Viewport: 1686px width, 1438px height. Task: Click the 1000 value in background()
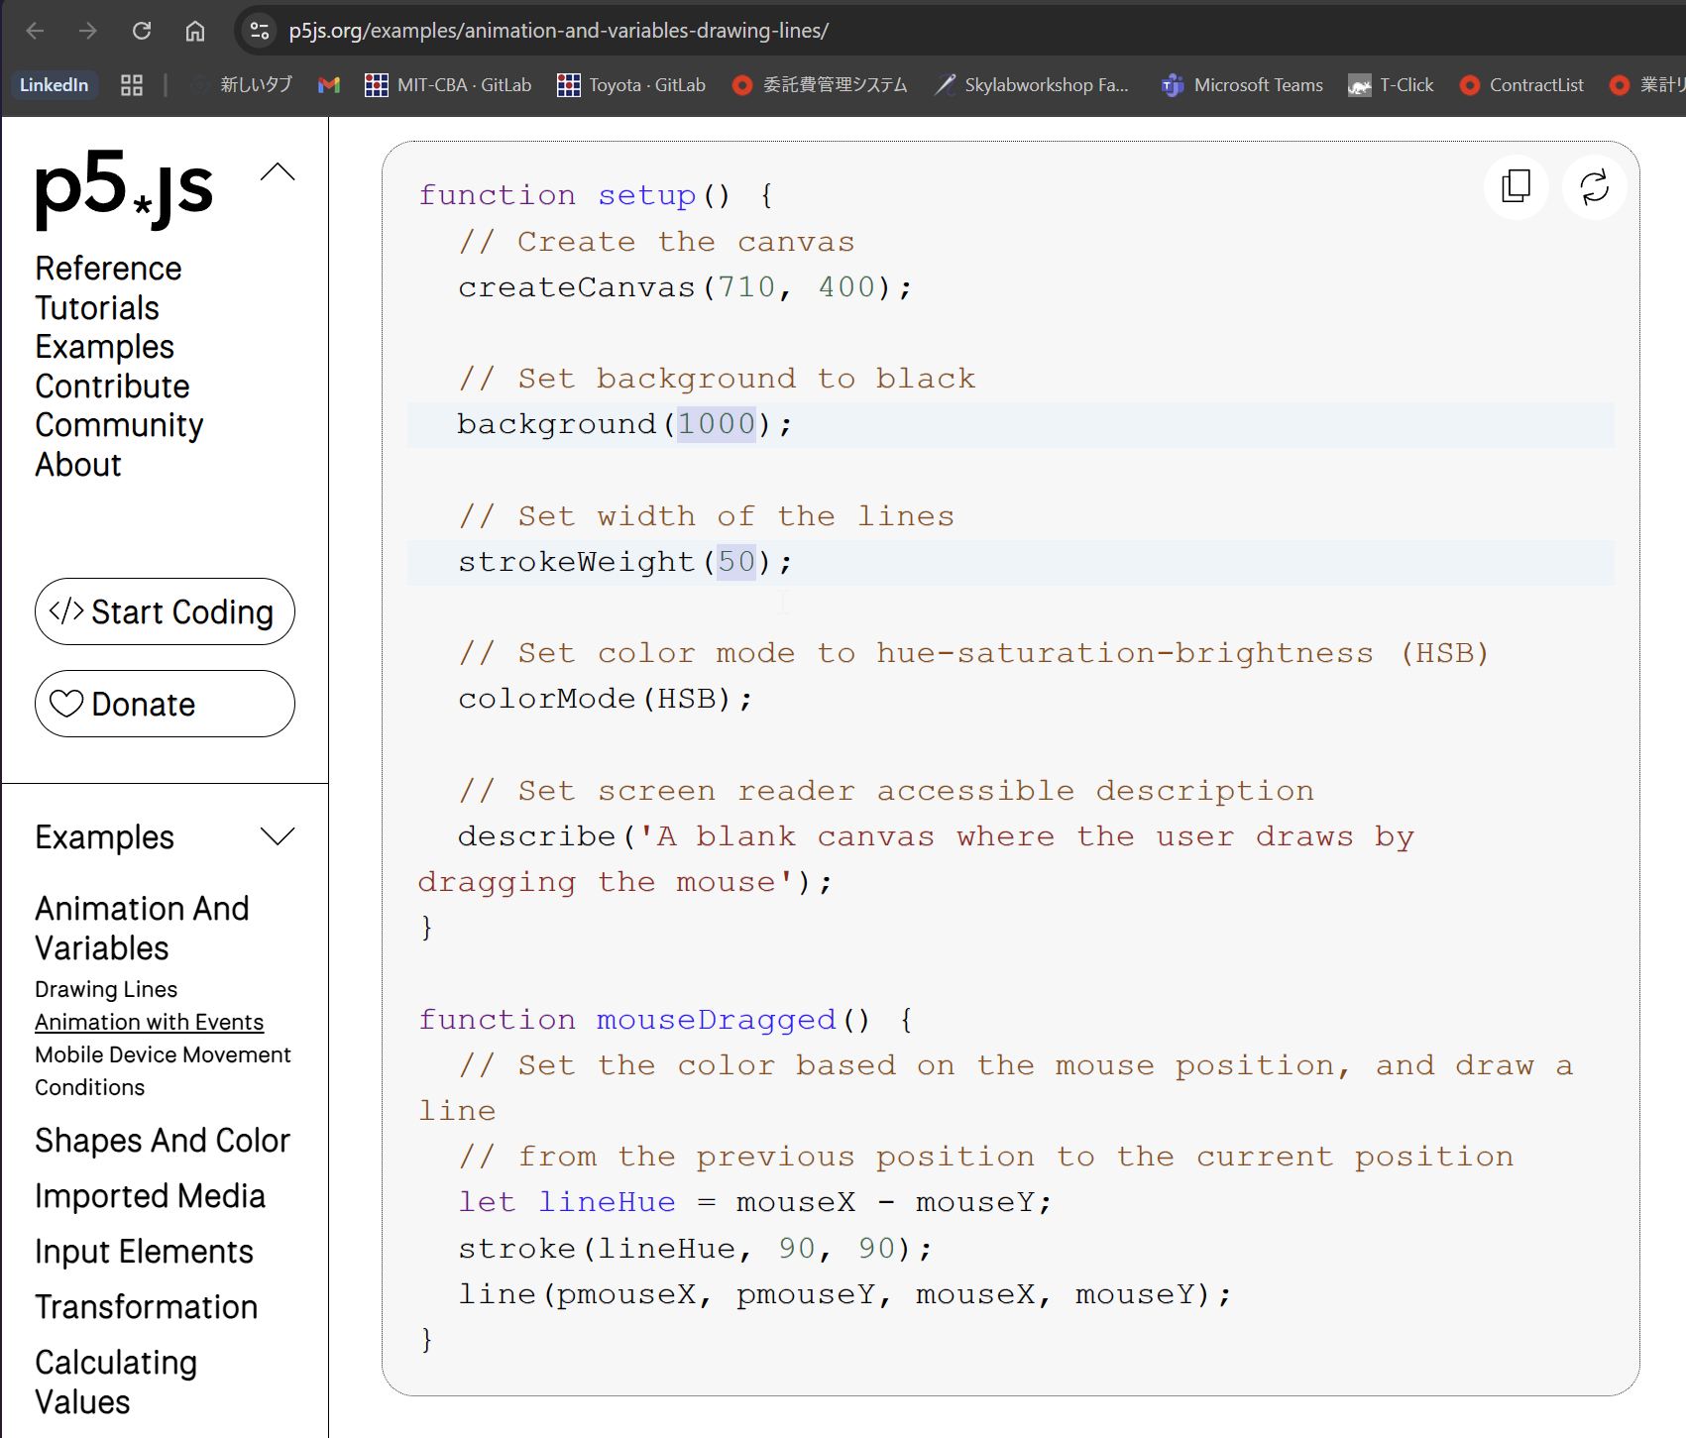(716, 424)
